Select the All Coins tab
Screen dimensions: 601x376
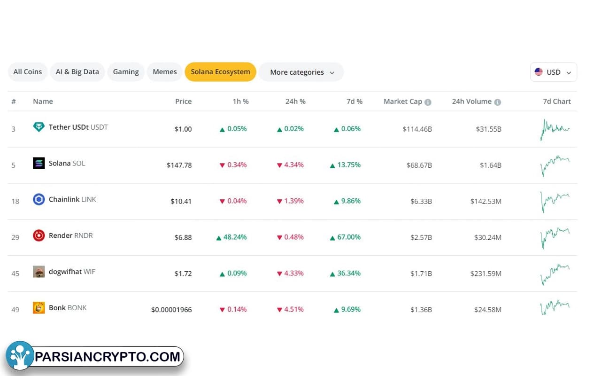click(x=28, y=72)
